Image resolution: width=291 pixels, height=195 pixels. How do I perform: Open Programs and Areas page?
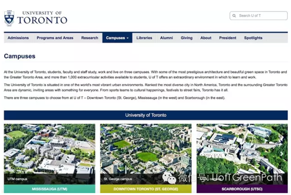(x=55, y=38)
